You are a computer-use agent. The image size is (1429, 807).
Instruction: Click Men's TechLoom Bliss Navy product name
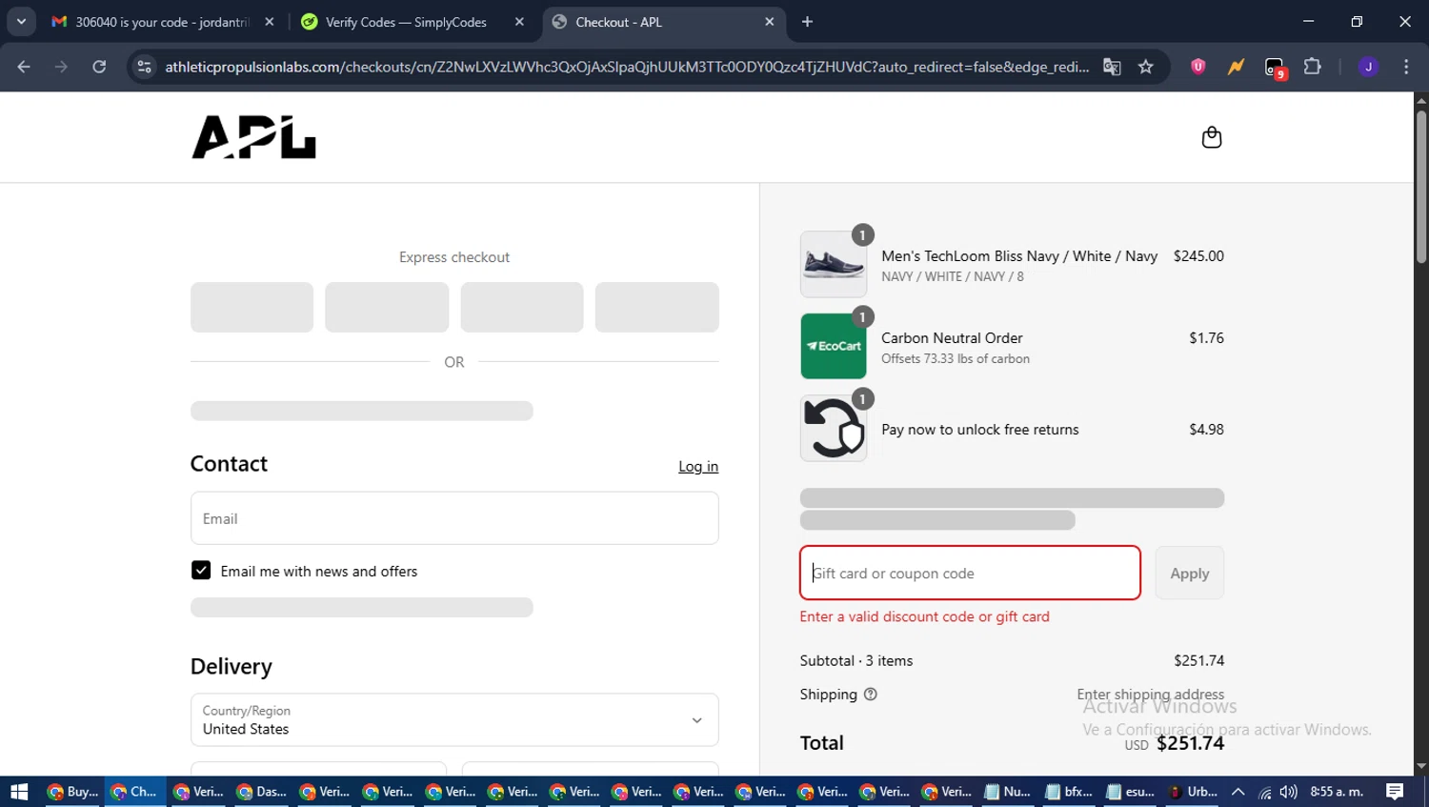(1019, 256)
